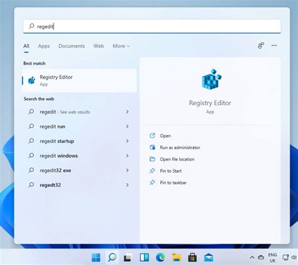298x265 pixels.
Task: Open web results for regedit
Action: [79, 112]
